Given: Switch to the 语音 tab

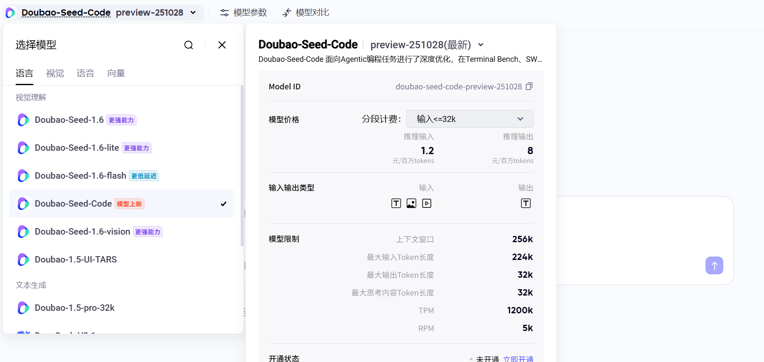Looking at the screenshot, I should [86, 73].
